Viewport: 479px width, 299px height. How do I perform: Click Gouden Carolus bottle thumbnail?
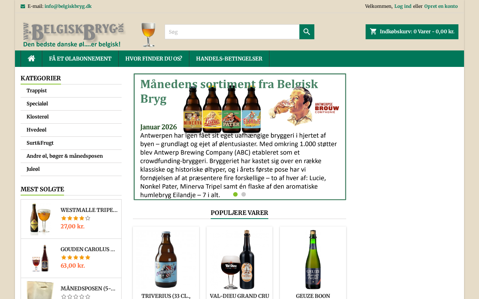[40, 258]
